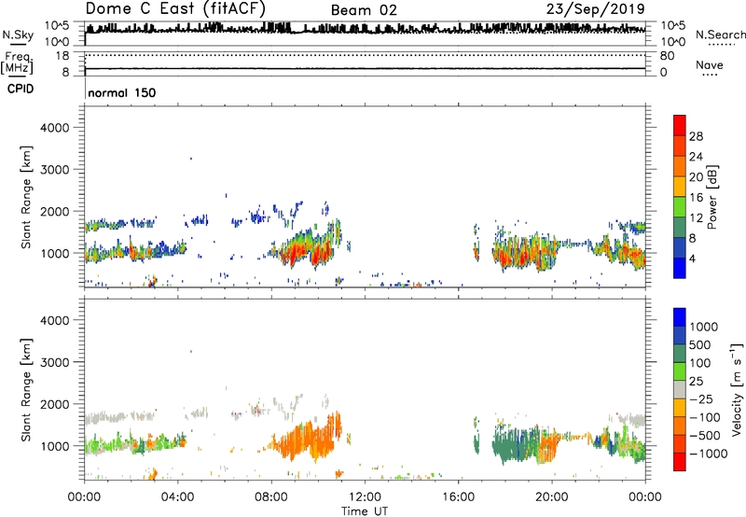746x517 pixels.
Task: Click power panel 'Slant Range [km]' axis label
Action: [26, 197]
